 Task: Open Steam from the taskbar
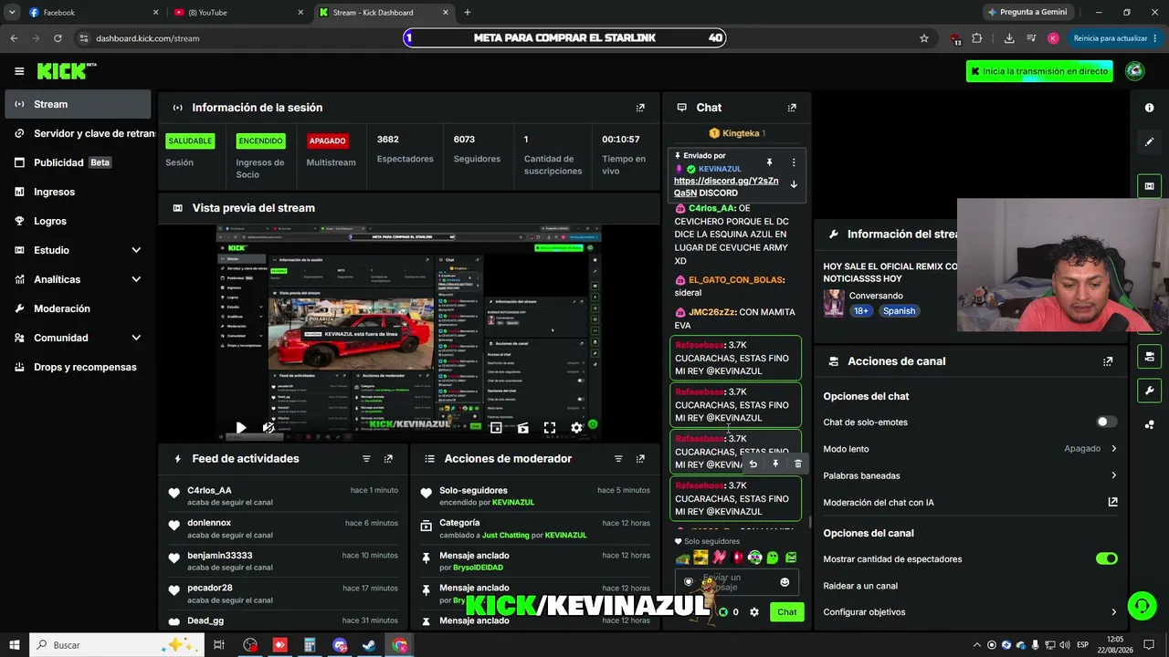[x=369, y=645]
